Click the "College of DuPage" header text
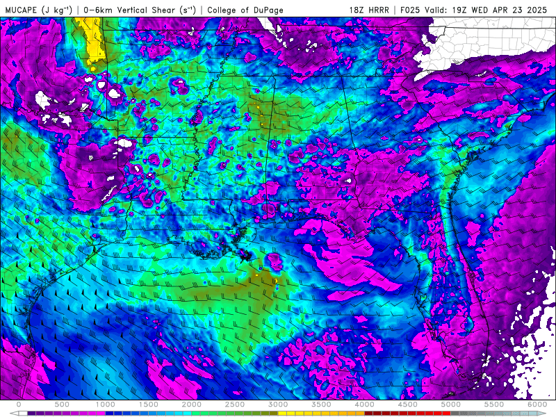The width and height of the screenshot is (556, 417). tap(245, 10)
